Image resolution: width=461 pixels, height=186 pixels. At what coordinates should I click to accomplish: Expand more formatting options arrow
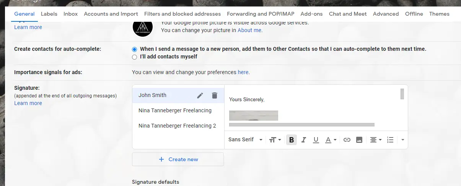coord(403,140)
